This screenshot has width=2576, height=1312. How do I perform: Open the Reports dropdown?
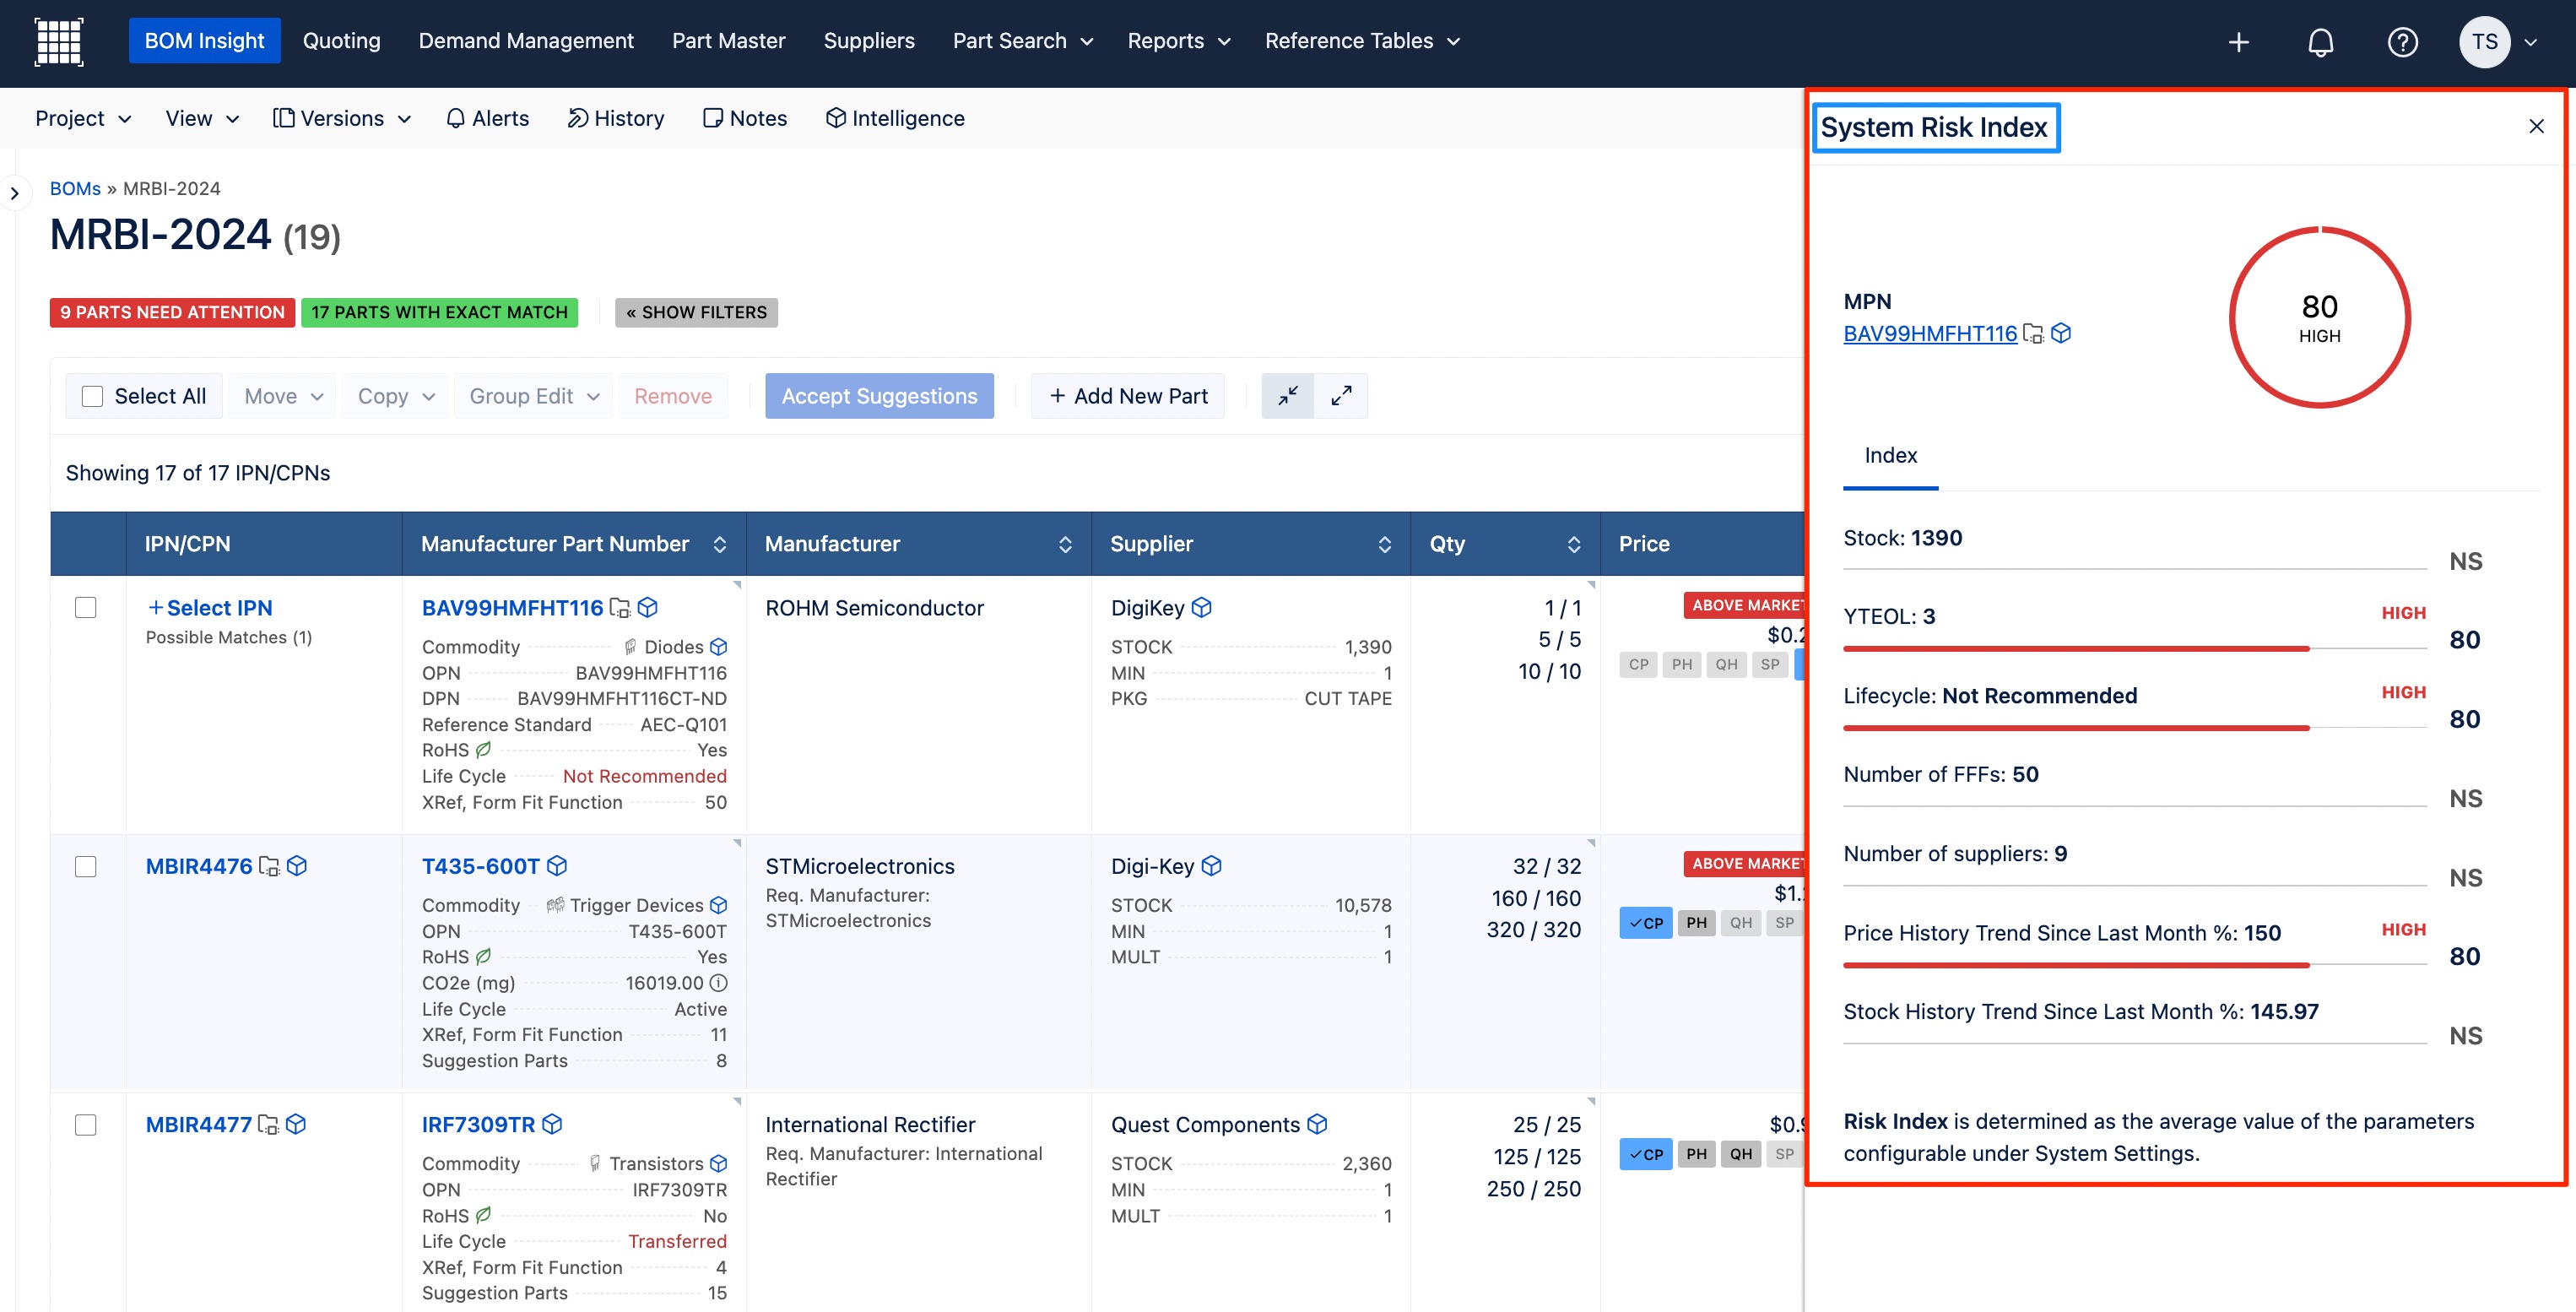point(1178,41)
